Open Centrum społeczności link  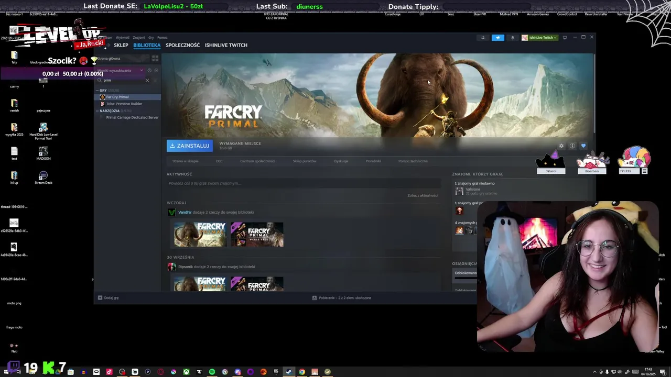click(257, 161)
